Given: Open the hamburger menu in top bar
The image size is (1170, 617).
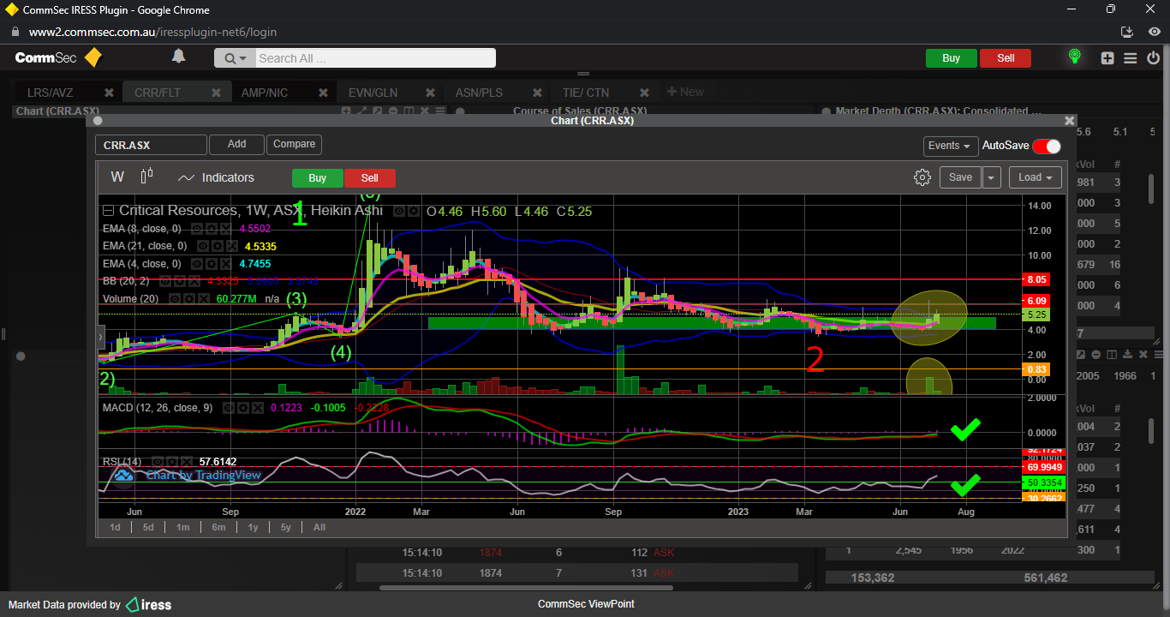Looking at the screenshot, I should pos(1131,58).
